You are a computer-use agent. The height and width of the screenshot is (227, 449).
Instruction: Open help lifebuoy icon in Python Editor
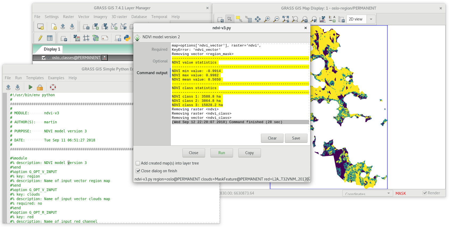(x=53, y=87)
